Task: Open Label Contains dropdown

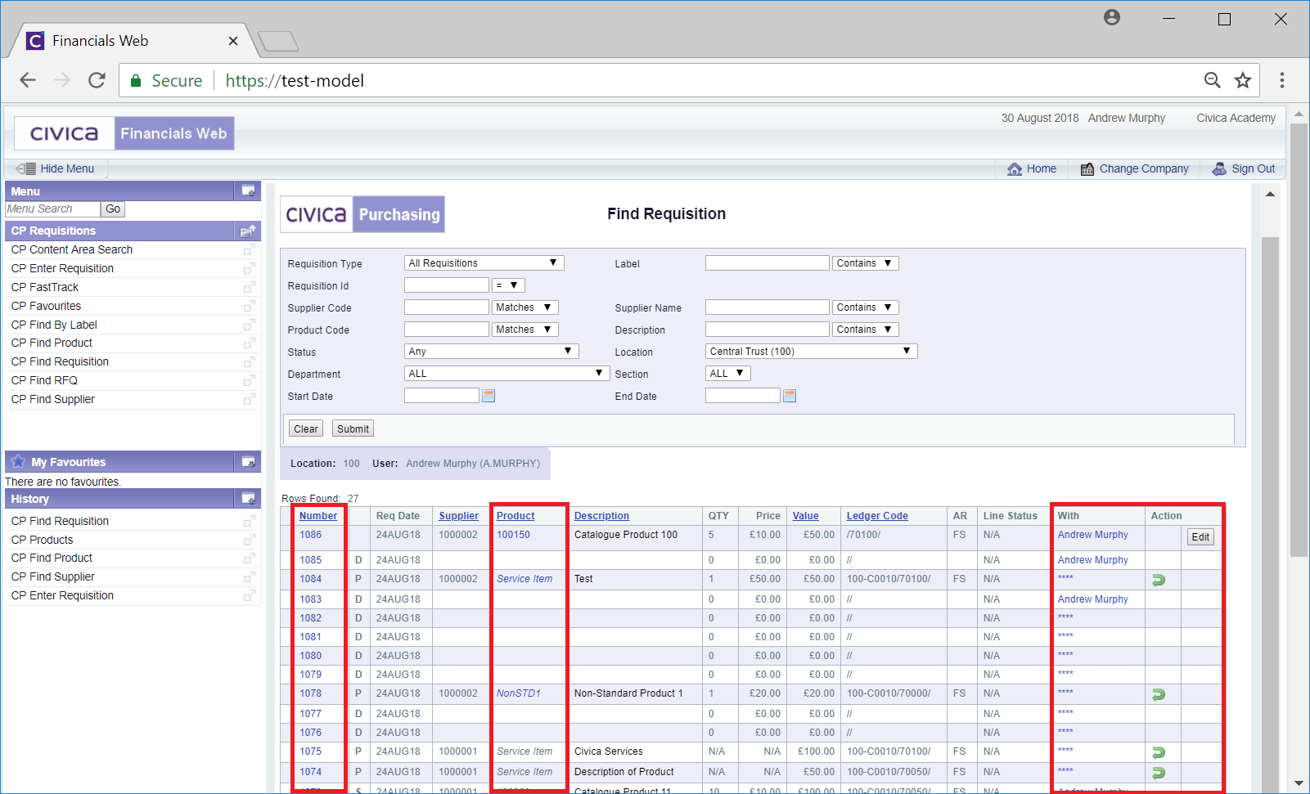Action: (865, 263)
